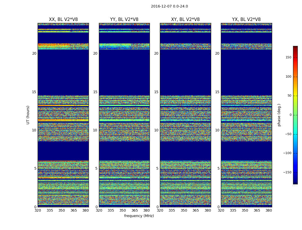This screenshot has height=230, width=302.
Task: Click the dark red top of the colorbar
Action: pyautogui.click(x=295, y=47)
